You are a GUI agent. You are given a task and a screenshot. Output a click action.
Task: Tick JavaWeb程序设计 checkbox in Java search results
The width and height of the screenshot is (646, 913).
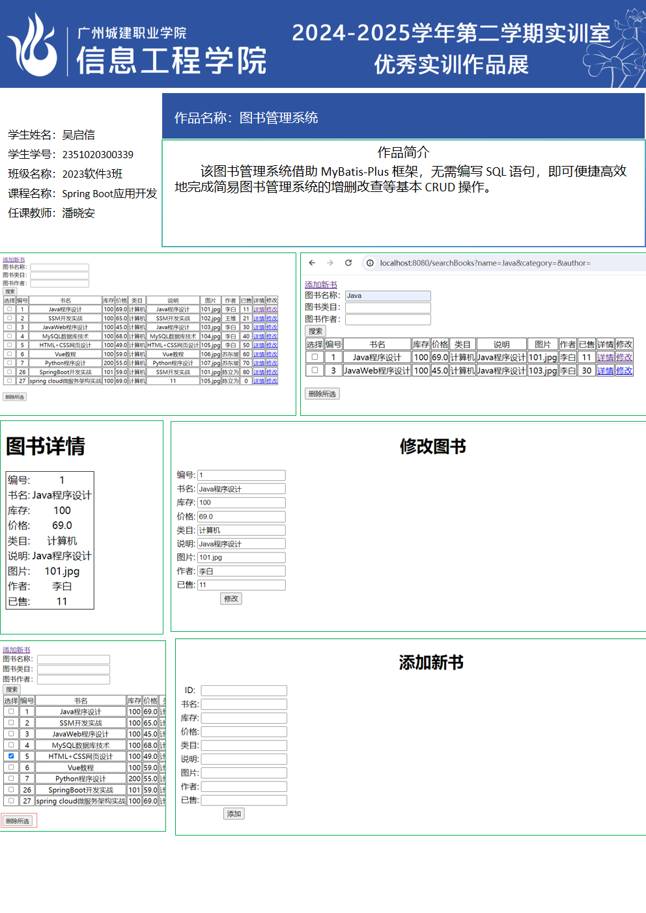[315, 370]
